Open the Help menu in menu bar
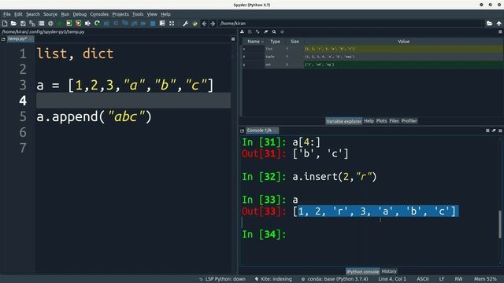The image size is (504, 283). click(165, 14)
